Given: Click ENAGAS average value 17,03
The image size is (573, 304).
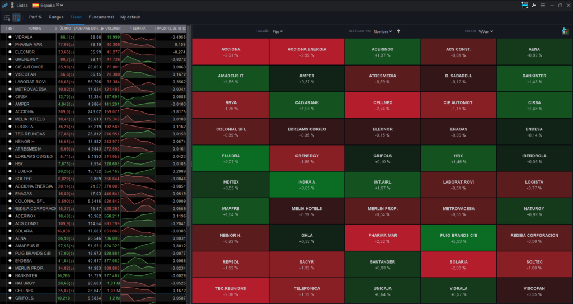Looking at the screenshot, I should point(96,194).
